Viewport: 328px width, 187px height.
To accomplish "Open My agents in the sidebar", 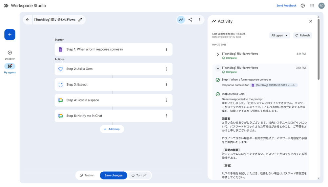I will [10, 68].
